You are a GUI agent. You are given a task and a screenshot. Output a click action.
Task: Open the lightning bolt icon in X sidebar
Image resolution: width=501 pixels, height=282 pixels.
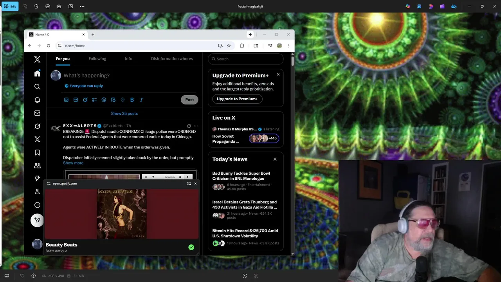tap(37, 179)
